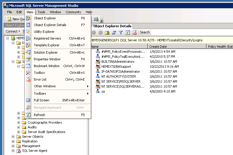The image size is (233, 155).
Task: Click New Query toolbar icon
Action: point(9,19)
